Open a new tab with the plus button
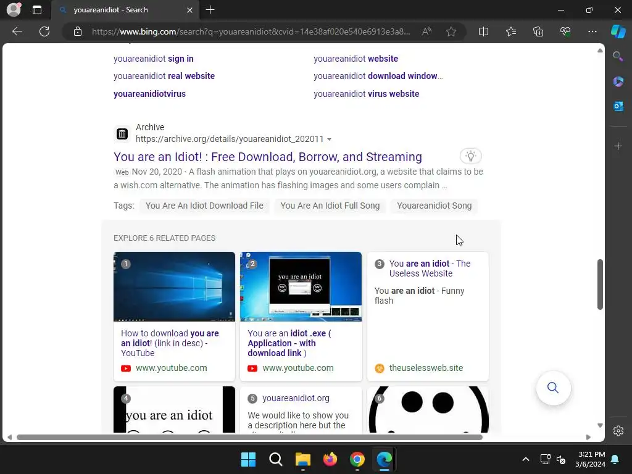Screen dimensions: 632x474 pos(210,10)
